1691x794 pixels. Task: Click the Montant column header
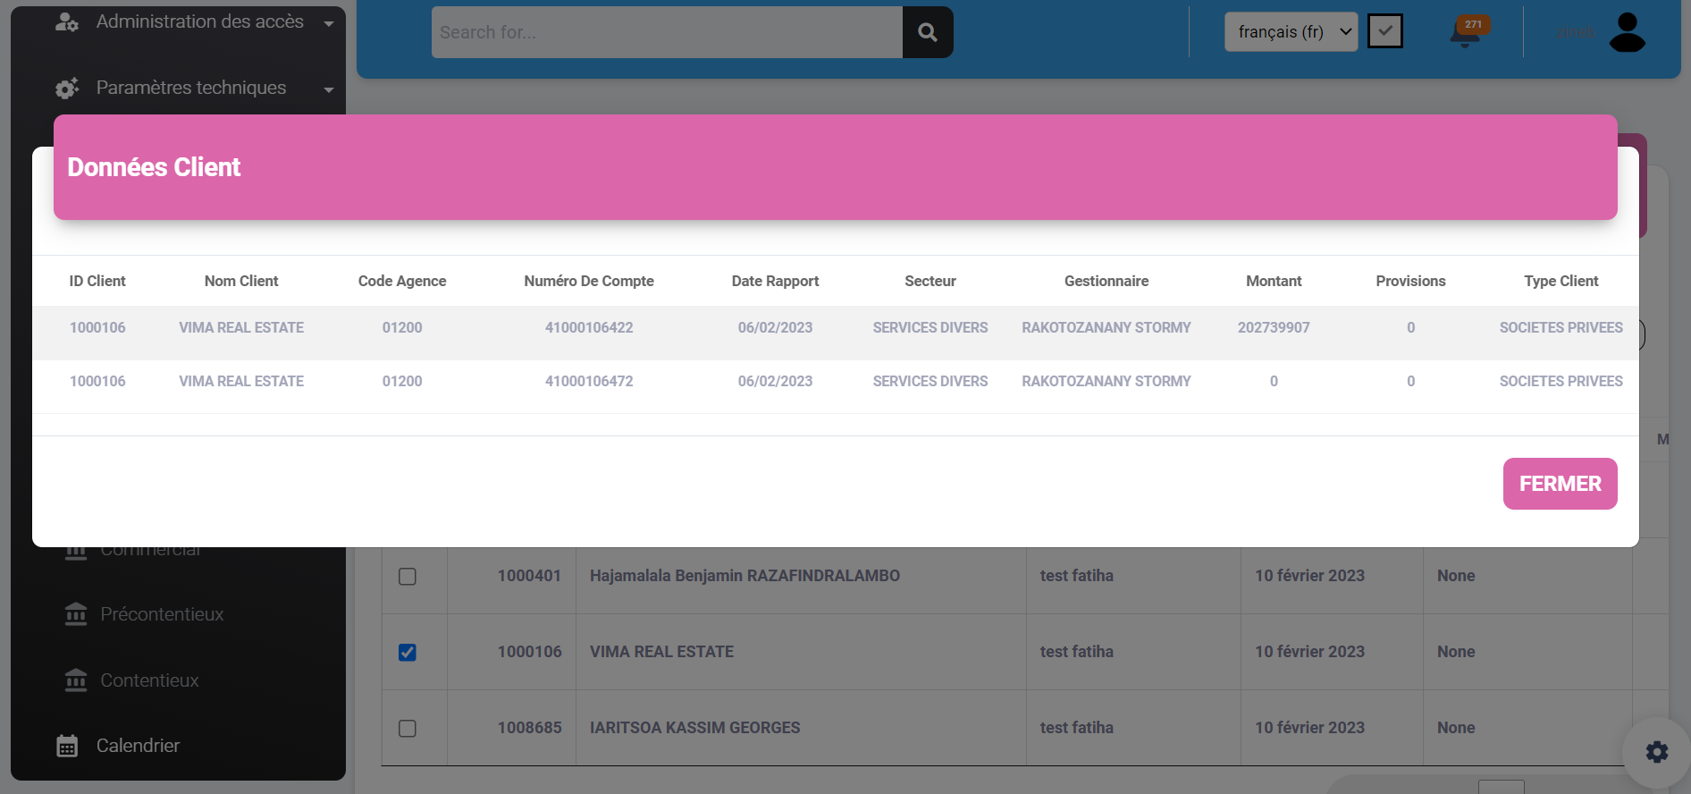pyautogui.click(x=1274, y=281)
